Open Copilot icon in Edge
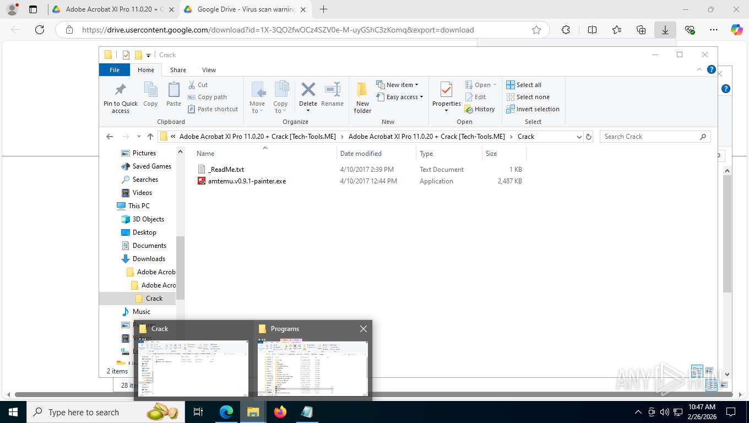 point(737,30)
